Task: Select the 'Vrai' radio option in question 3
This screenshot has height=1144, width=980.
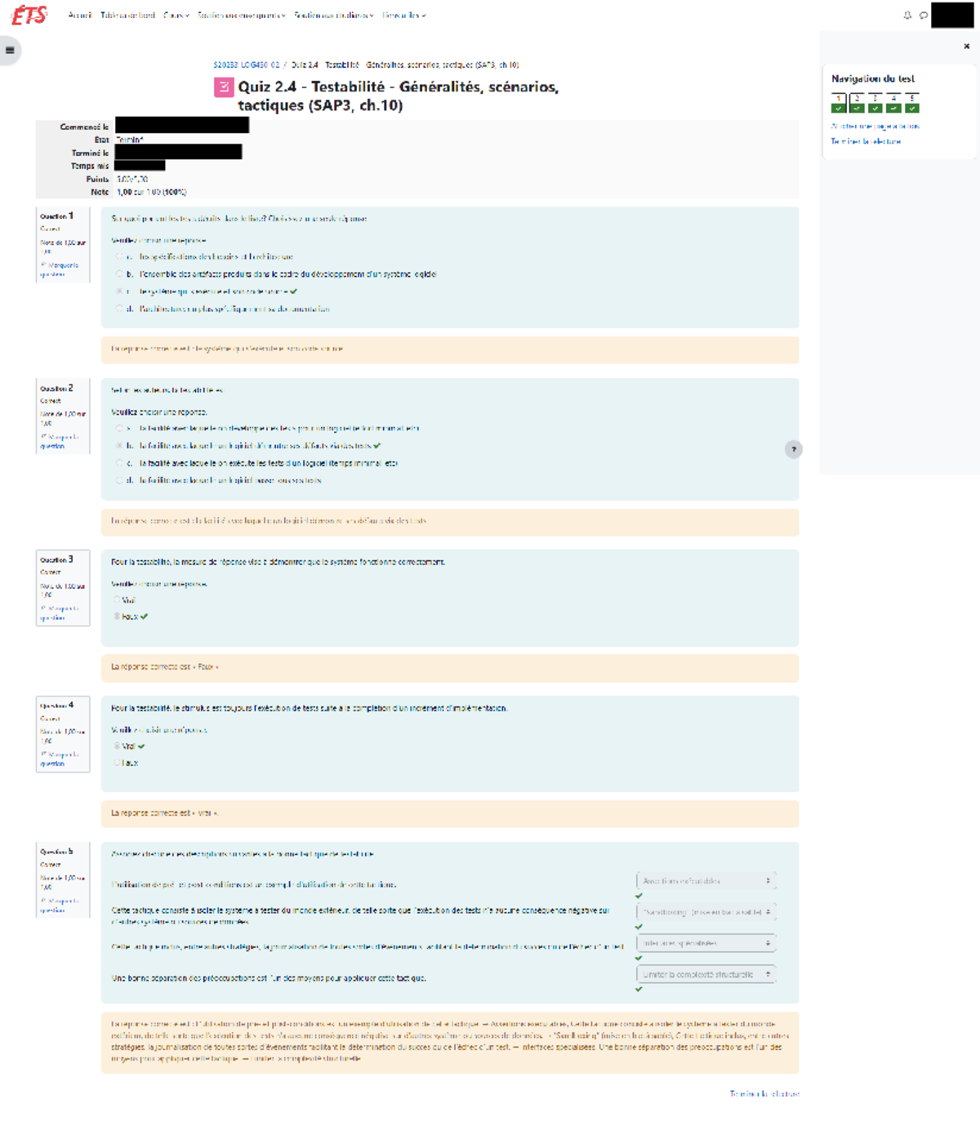Action: pyautogui.click(x=115, y=600)
